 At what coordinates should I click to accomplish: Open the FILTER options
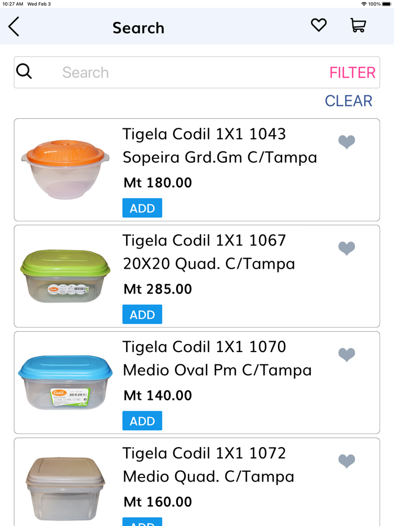coord(352,72)
